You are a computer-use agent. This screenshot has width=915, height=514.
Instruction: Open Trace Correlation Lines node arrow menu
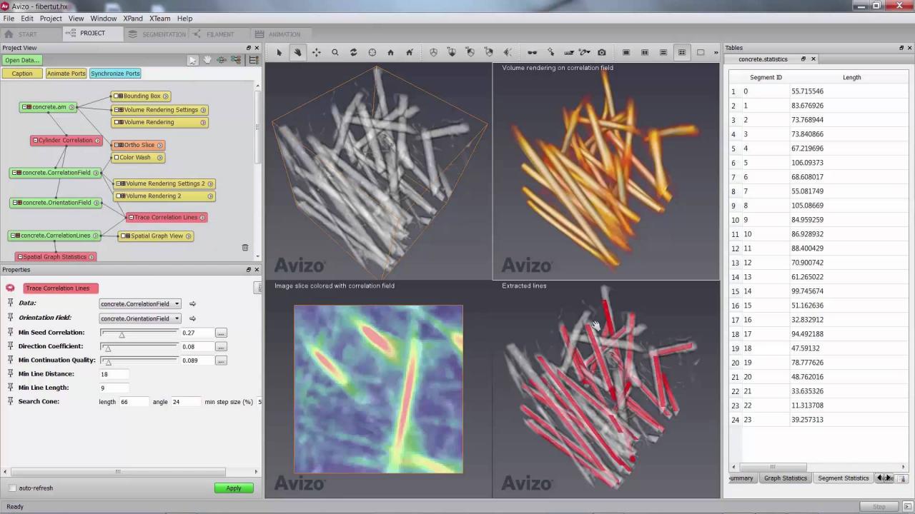tap(202, 218)
